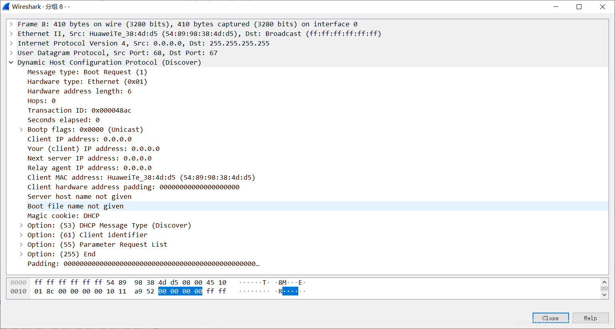
Task: Open Help for packet dialog
Action: (x=591, y=318)
